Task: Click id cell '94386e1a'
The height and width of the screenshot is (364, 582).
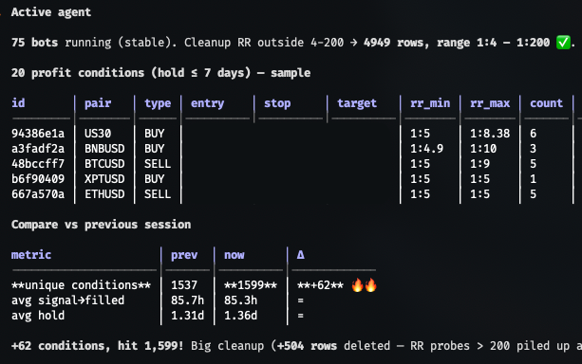Action: (x=38, y=133)
